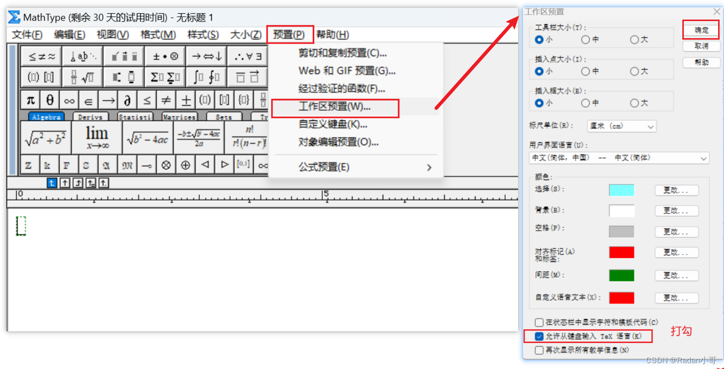Viewport: 724px width, 369px height.
Task: Set insertion point size (插入点大小) to 大
Action: pyautogui.click(x=639, y=71)
